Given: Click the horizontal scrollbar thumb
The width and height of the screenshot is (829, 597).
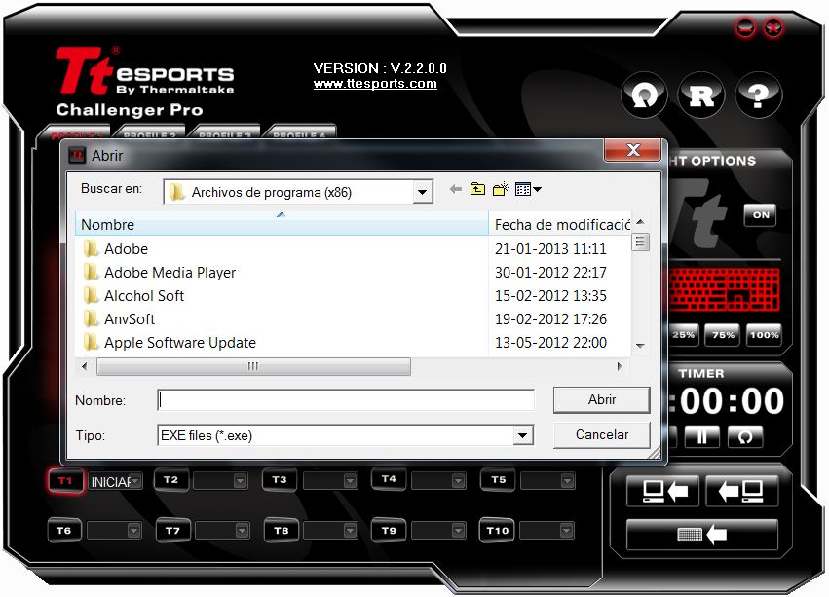Looking at the screenshot, I should [x=253, y=366].
